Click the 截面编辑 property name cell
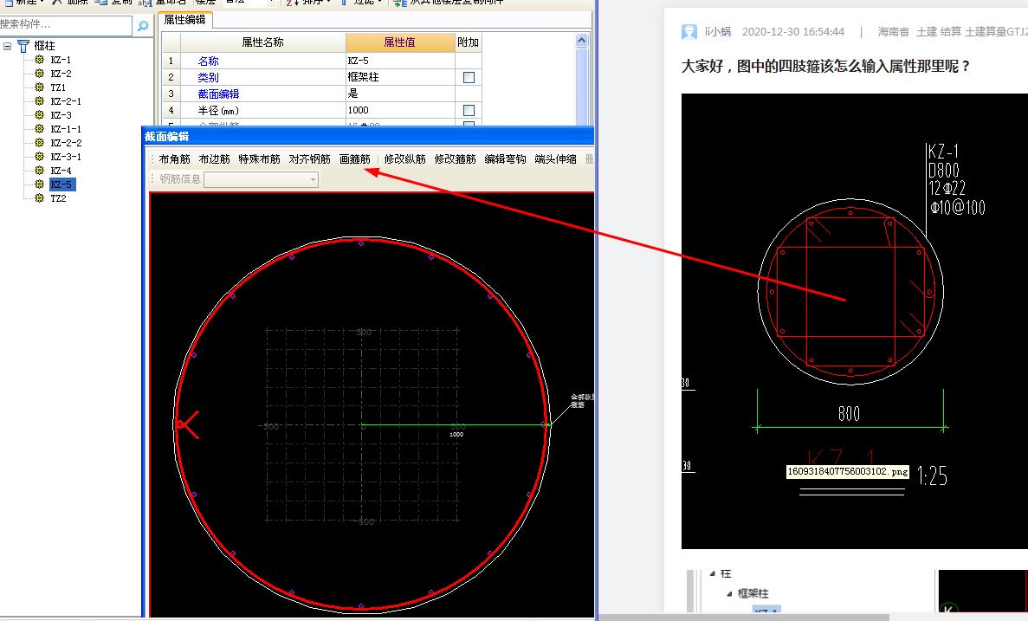The image size is (1028, 621). pos(263,94)
